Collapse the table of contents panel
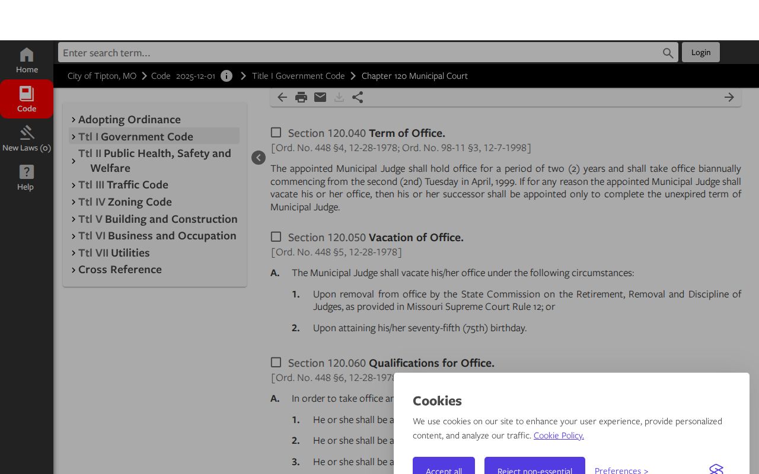The image size is (759, 474). click(259, 158)
